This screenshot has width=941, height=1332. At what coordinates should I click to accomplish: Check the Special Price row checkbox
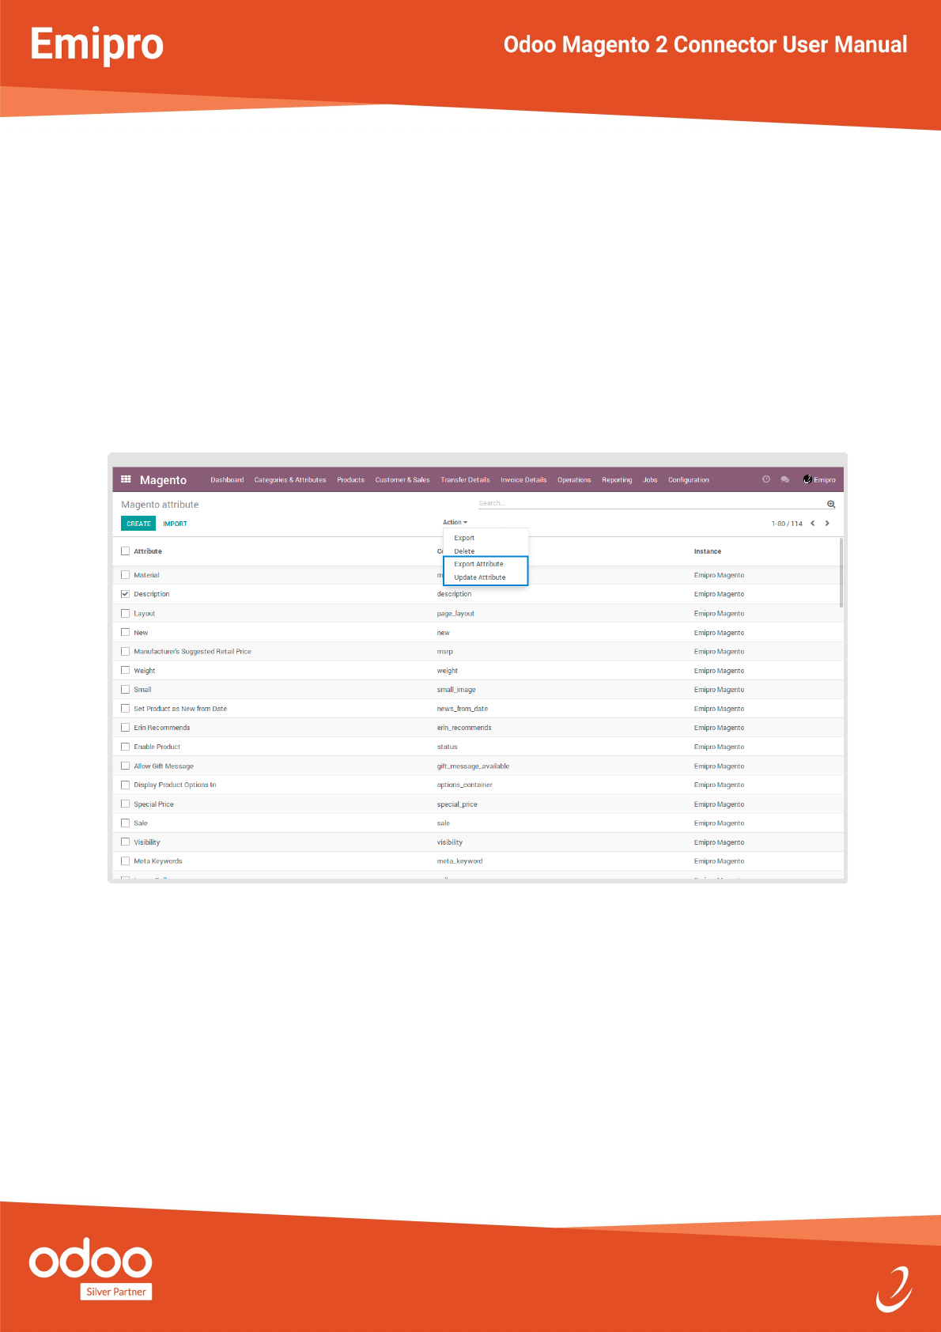pos(125,804)
